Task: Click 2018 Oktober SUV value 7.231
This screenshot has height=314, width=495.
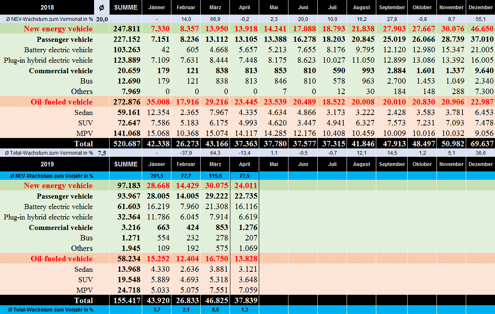Action: click(x=426, y=123)
